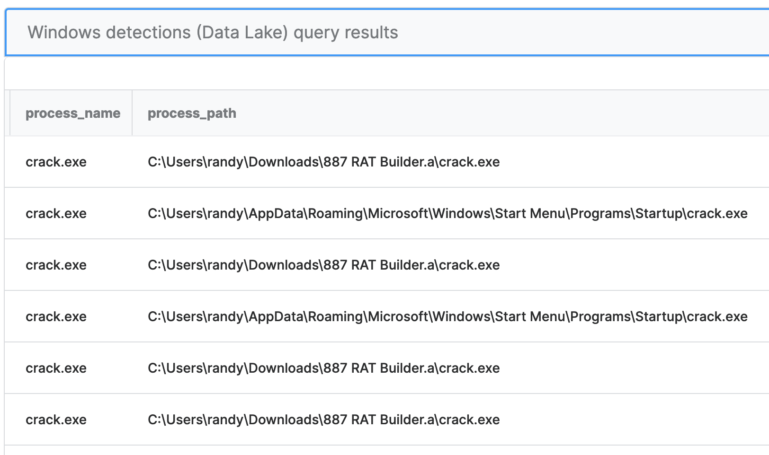769x455 pixels.
Task: Click the 'Windows detections (Data Lake) query results' title field
Action: (x=213, y=32)
